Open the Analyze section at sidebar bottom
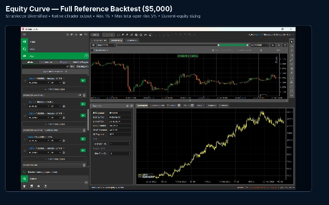Viewport: 329px width, 205px height. click(55, 179)
